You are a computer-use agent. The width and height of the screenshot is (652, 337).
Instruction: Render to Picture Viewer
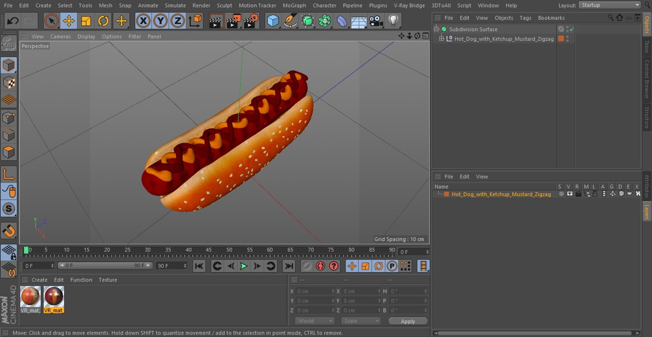pos(234,21)
